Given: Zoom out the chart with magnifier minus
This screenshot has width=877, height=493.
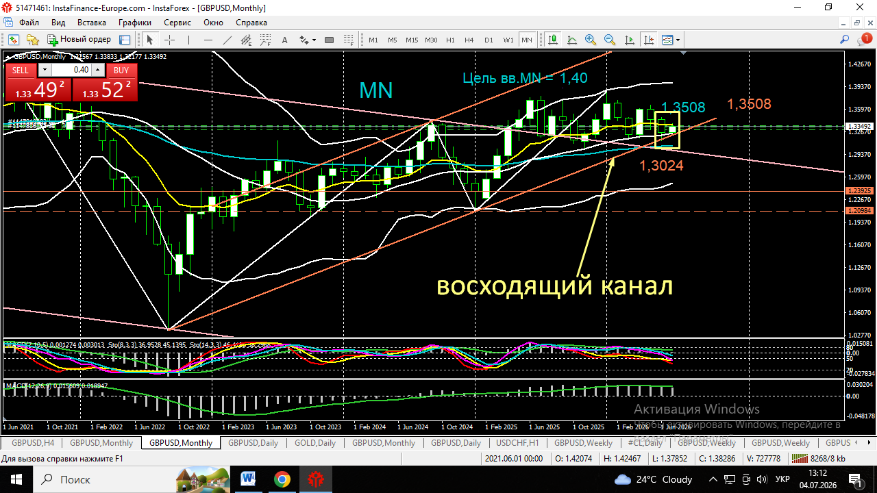Looking at the screenshot, I should (x=610, y=40).
